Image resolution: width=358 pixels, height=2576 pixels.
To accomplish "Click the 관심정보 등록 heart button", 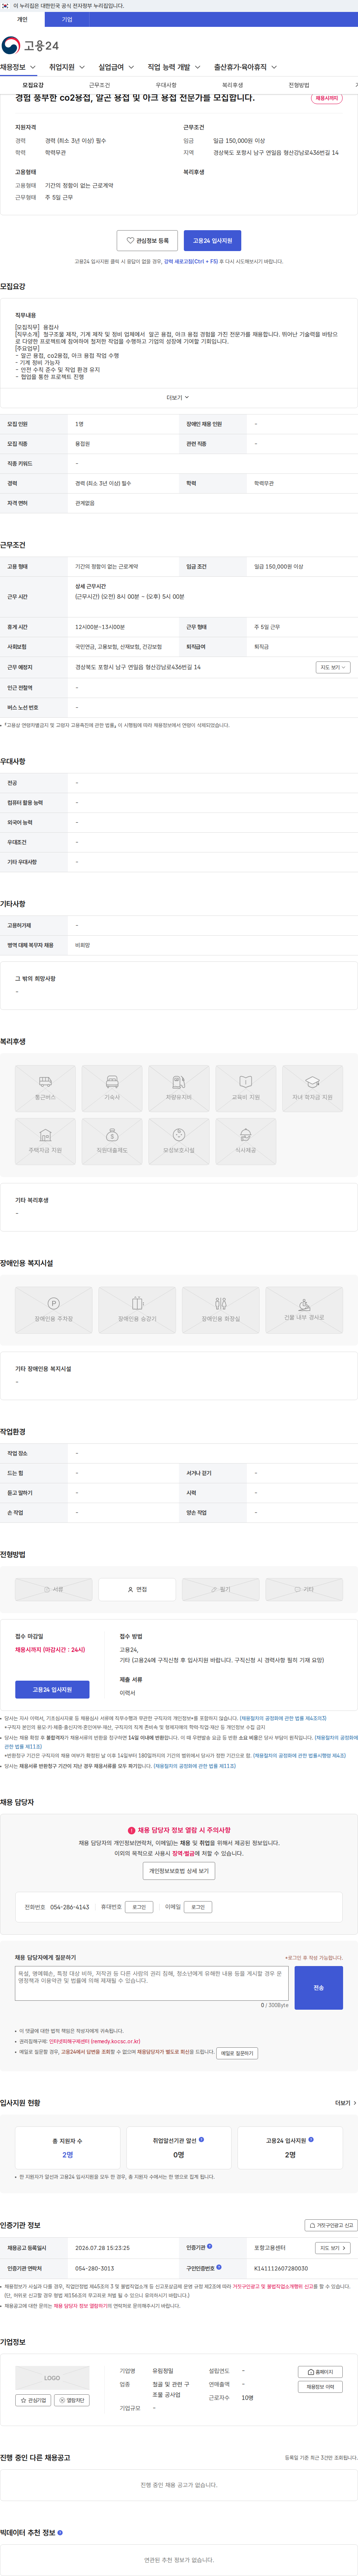I will [147, 240].
